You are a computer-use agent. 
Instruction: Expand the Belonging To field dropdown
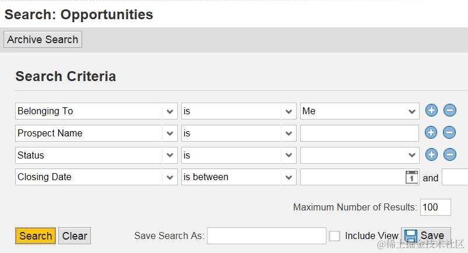(170, 111)
